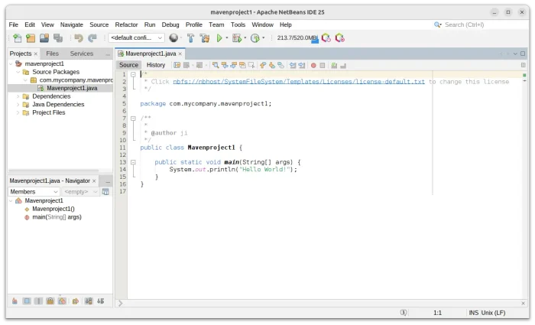Click the Build Project hammer icon
535x325 pixels.
point(191,38)
